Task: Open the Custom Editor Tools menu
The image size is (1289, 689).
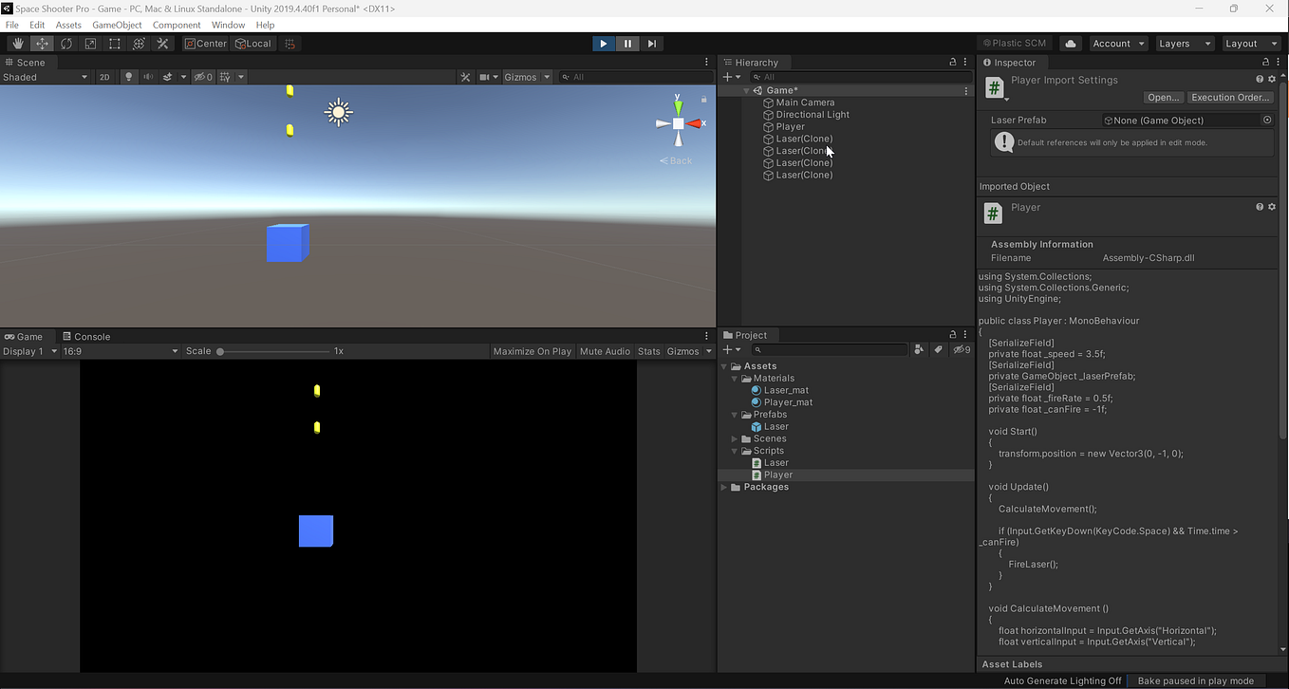Action: point(162,43)
